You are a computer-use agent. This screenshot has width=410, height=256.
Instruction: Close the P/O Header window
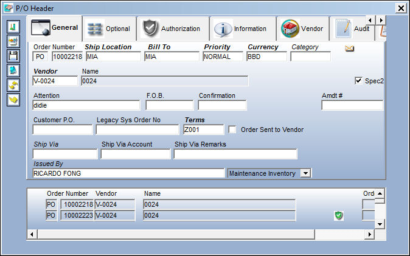click(401, 8)
